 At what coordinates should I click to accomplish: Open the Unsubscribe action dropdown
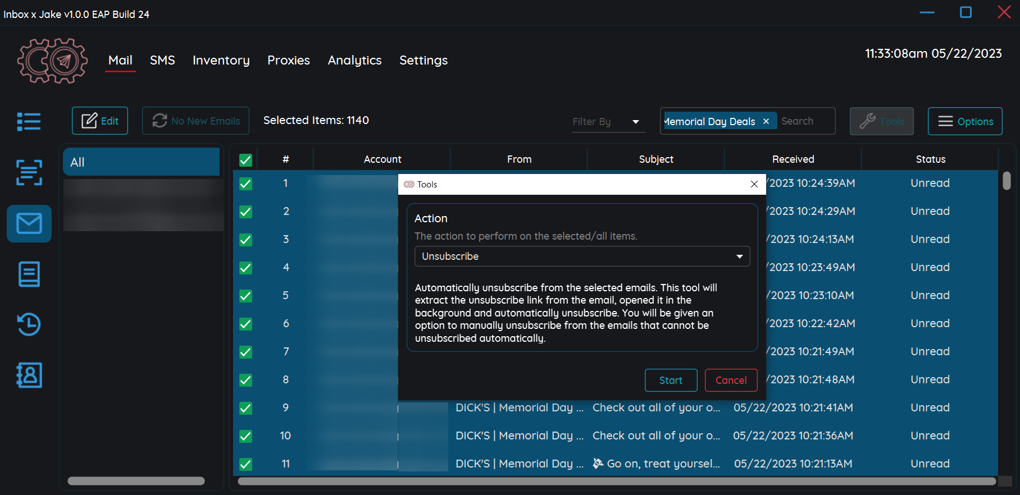click(582, 256)
